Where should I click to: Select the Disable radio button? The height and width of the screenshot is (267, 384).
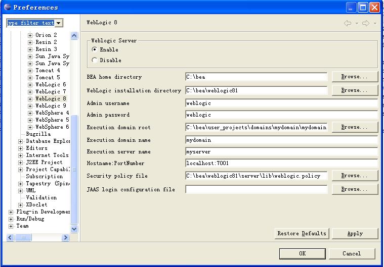(94, 60)
